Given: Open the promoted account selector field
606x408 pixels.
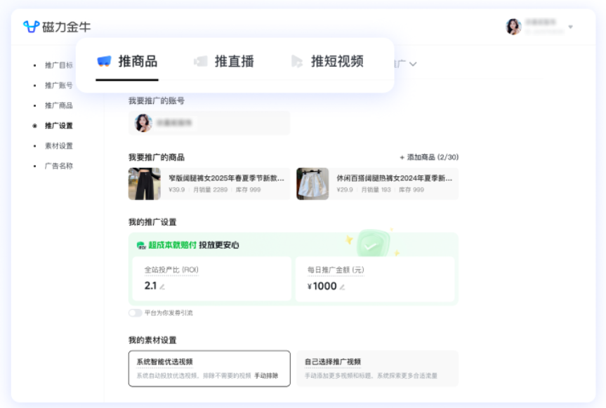Looking at the screenshot, I should pyautogui.click(x=209, y=123).
